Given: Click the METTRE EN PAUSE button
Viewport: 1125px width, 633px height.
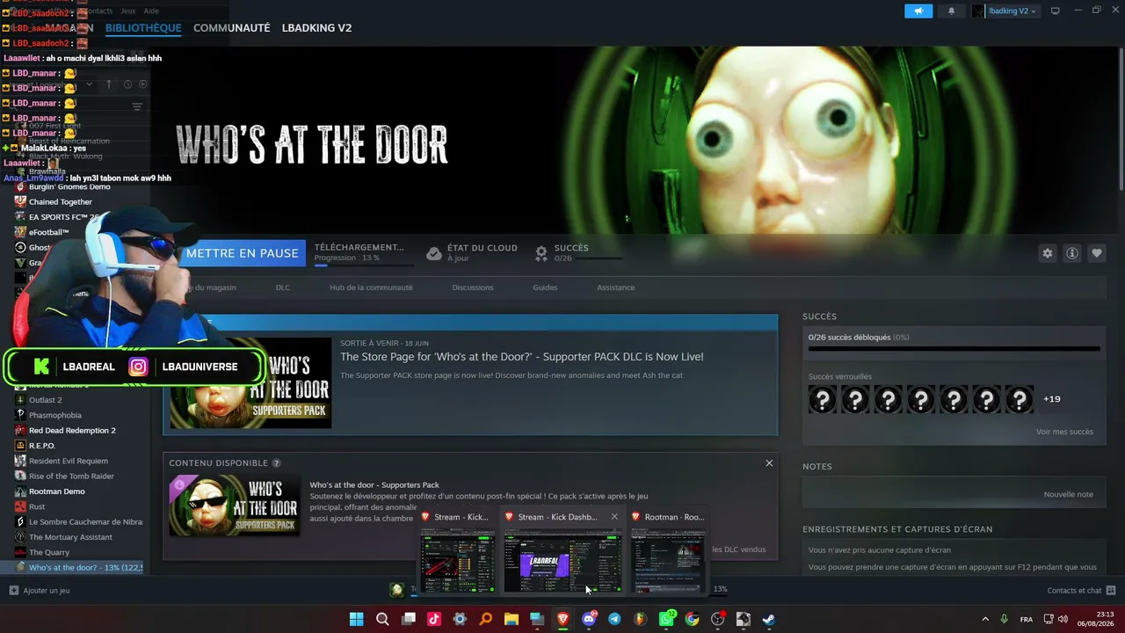Looking at the screenshot, I should [x=242, y=253].
